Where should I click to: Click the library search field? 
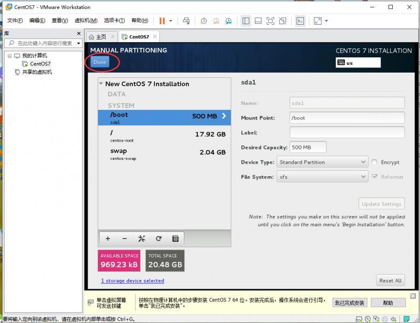pyautogui.click(x=43, y=43)
